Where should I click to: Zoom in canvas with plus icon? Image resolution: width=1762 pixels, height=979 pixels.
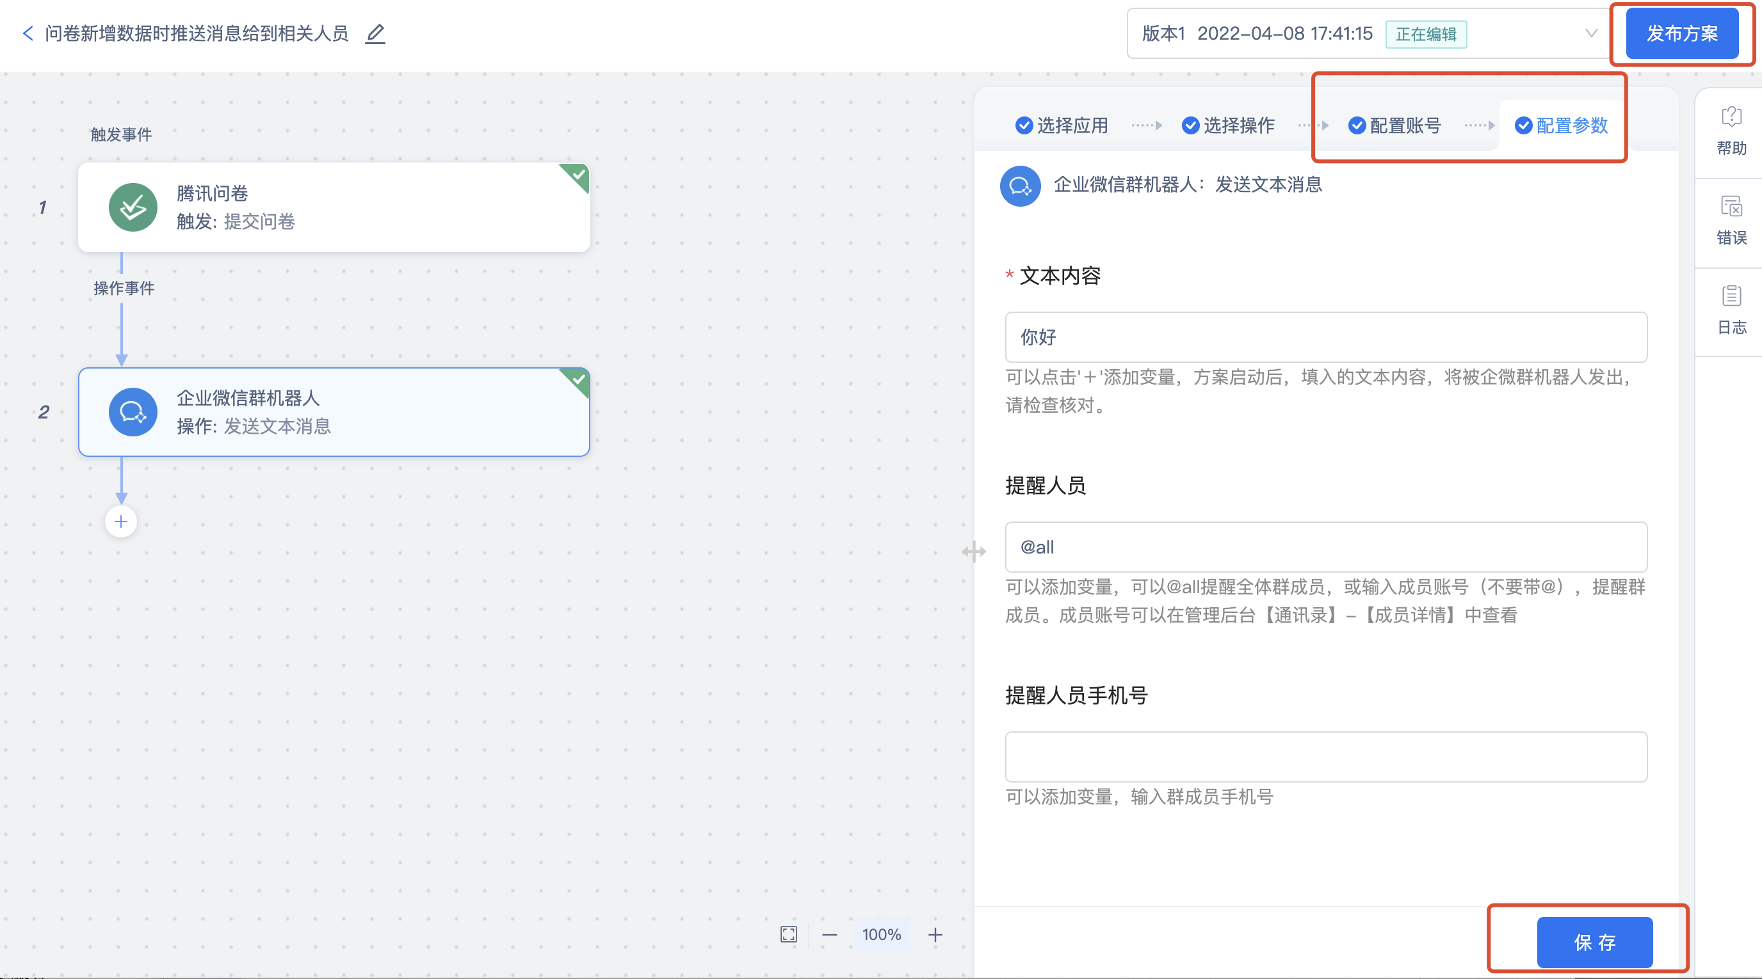pyautogui.click(x=935, y=935)
